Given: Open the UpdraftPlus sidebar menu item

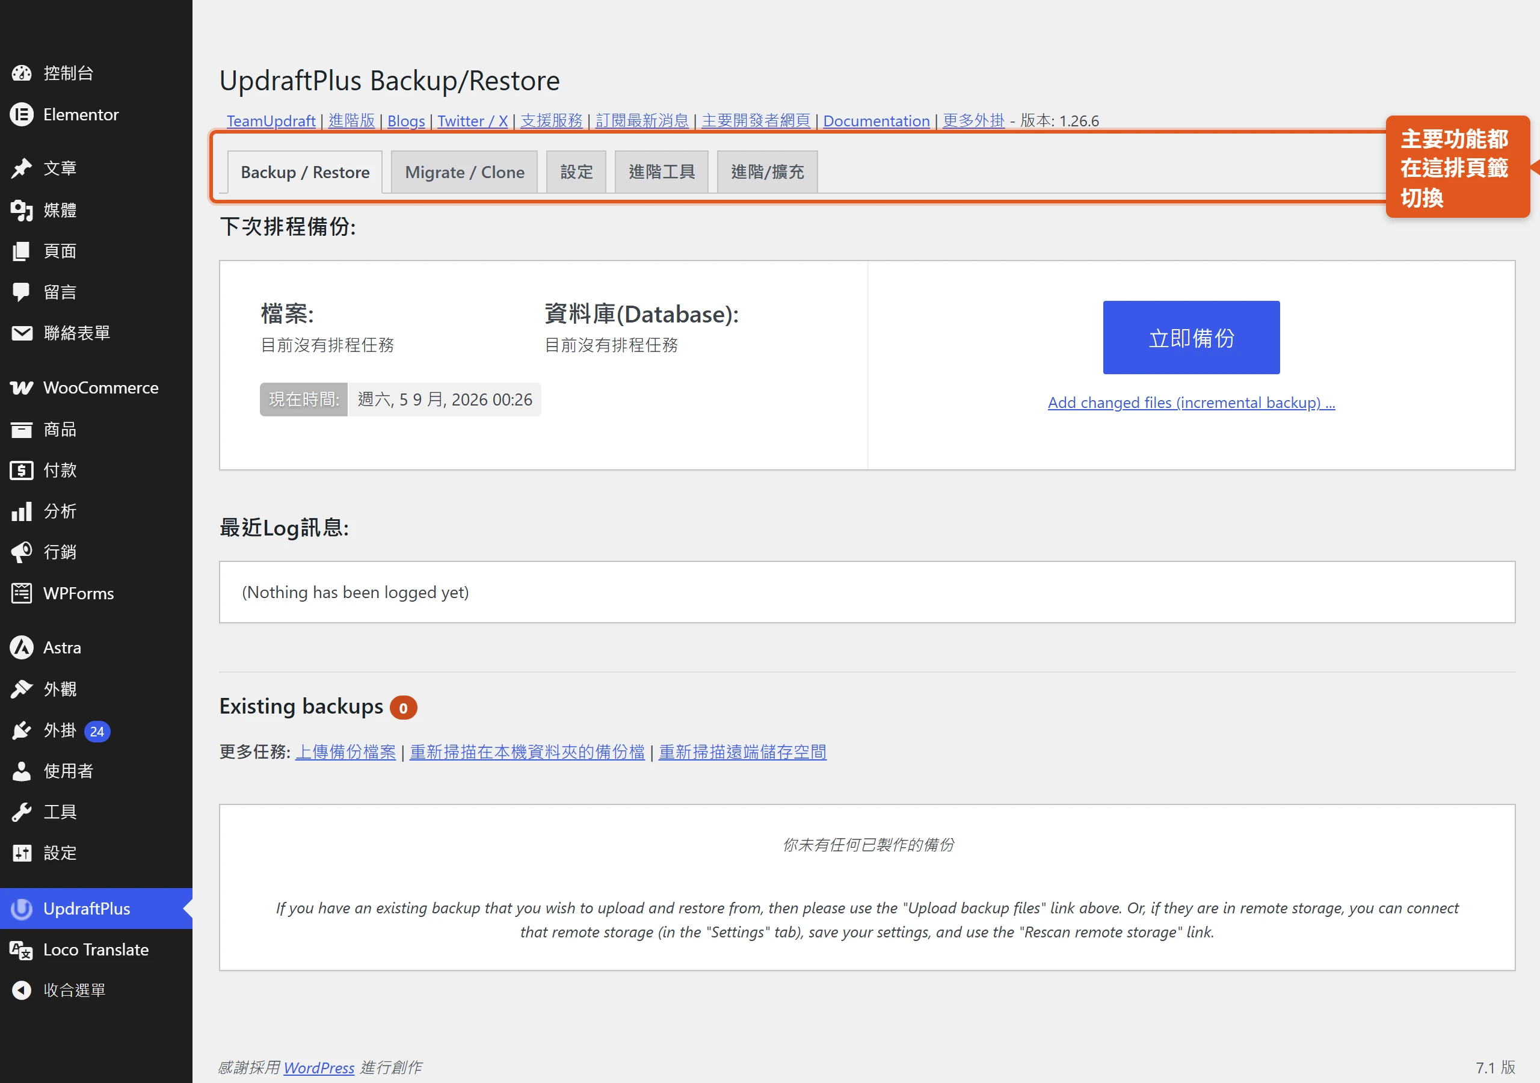Looking at the screenshot, I should 96,909.
